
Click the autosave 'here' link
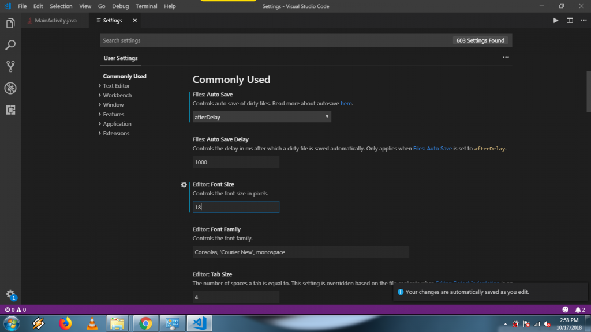point(346,104)
